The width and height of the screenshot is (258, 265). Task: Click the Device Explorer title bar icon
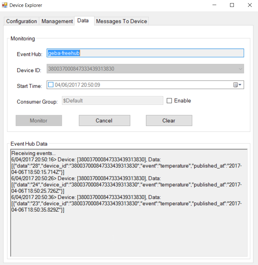(x=5, y=5)
